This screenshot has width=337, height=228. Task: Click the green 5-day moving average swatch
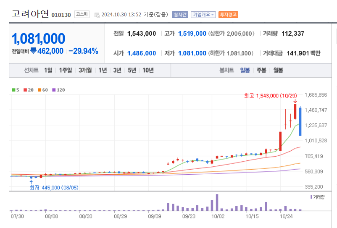click(13, 90)
